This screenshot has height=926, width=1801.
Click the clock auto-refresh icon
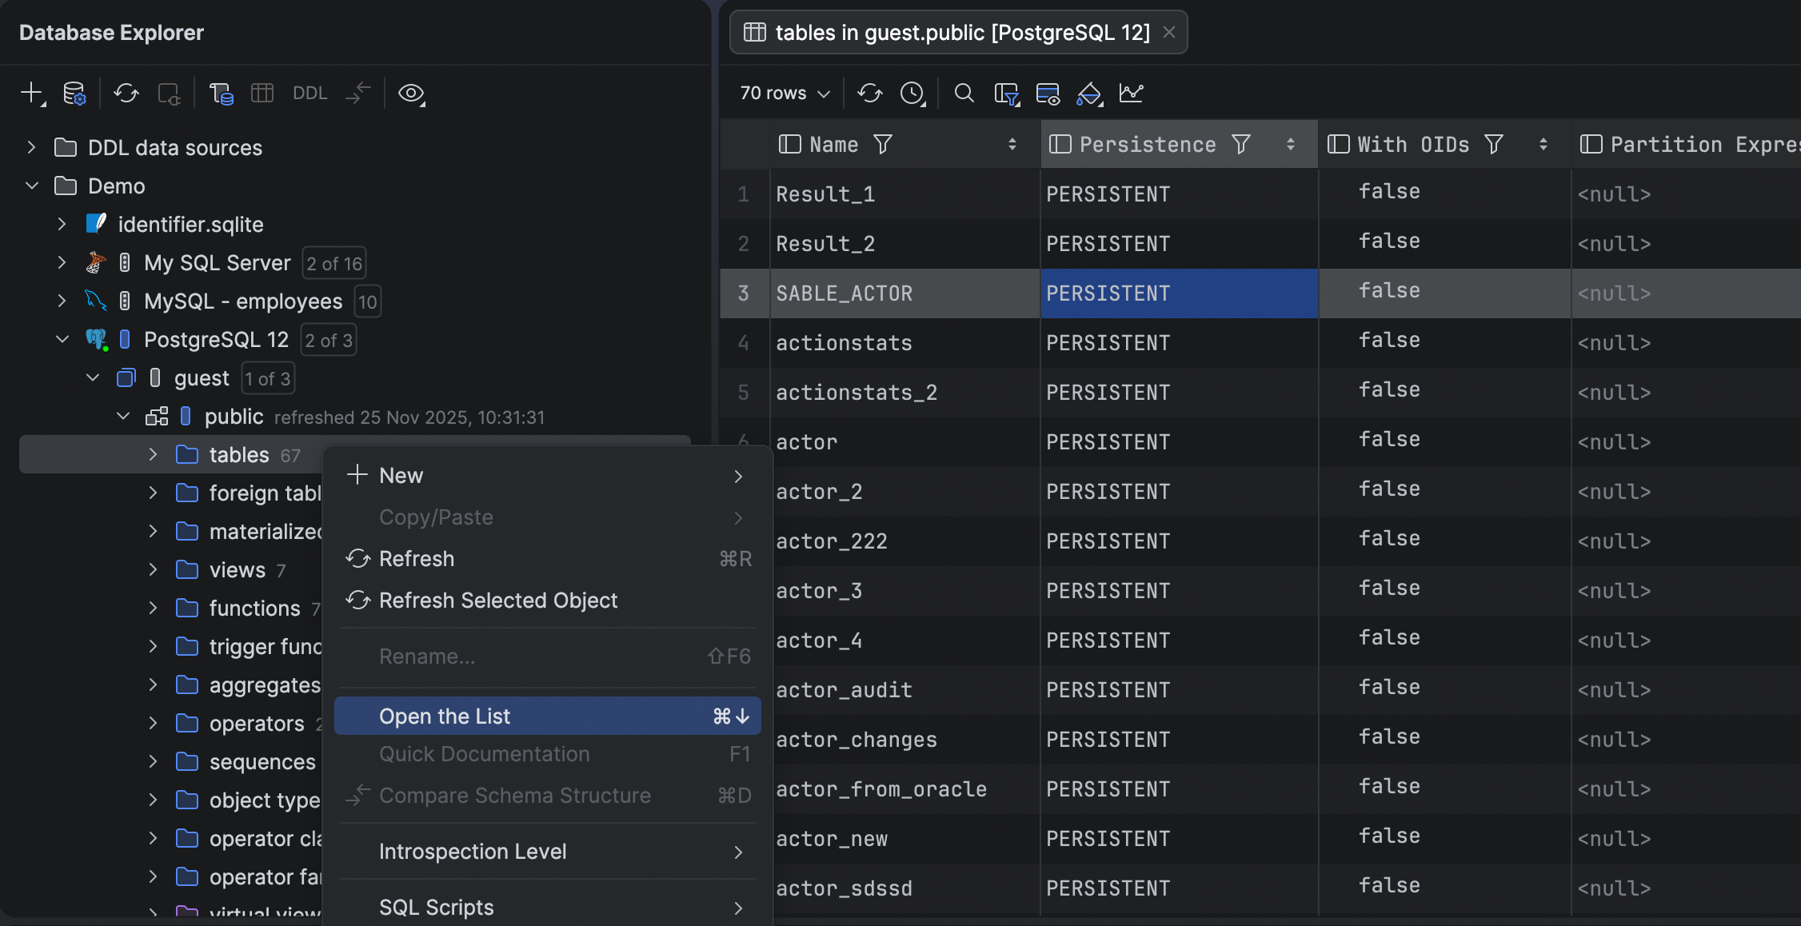click(912, 93)
